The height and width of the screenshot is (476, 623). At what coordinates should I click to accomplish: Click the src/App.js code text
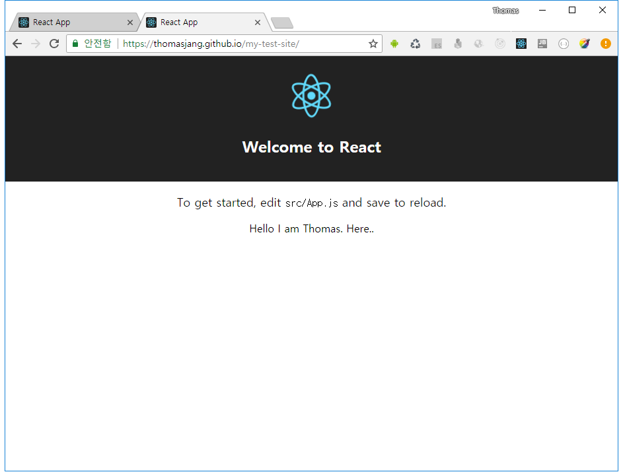pos(312,203)
